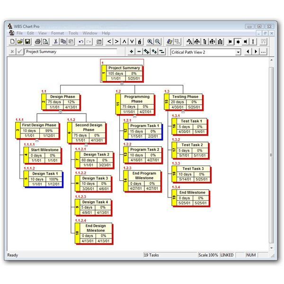284x284 pixels.
Task: Click the remove task minus button
Action: pyautogui.click(x=139, y=52)
